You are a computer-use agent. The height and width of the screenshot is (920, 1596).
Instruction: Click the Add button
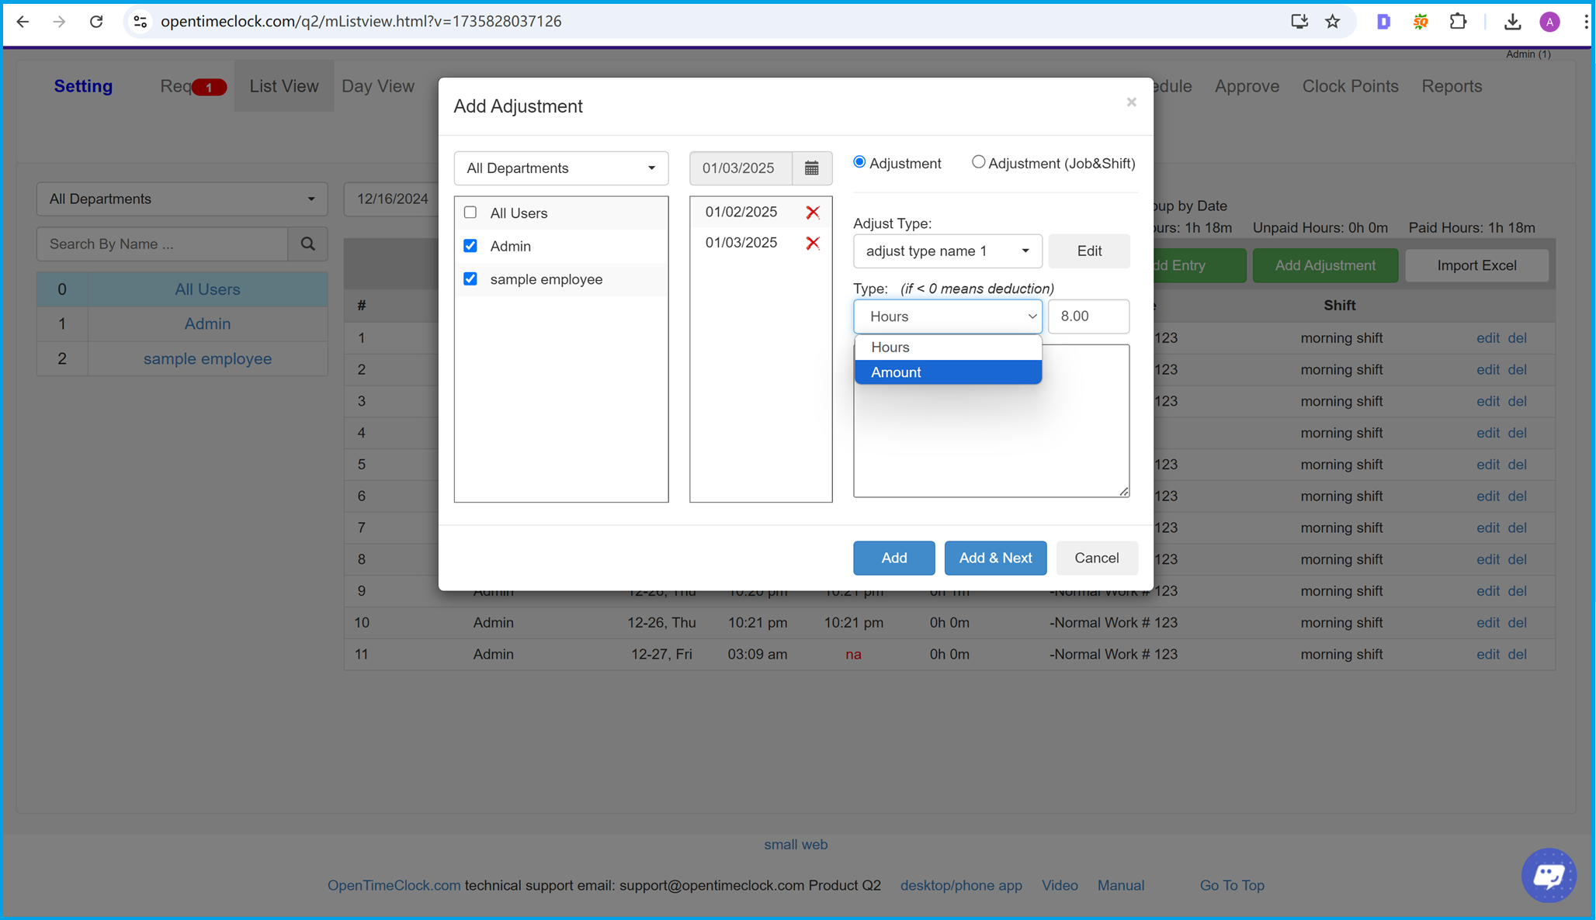point(893,559)
